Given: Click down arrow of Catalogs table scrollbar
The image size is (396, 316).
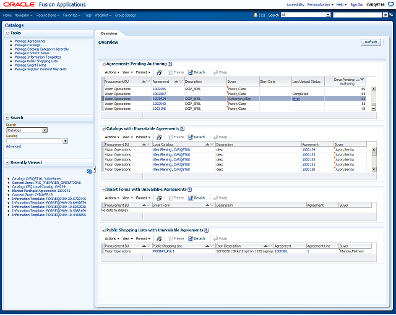Looking at the screenshot, I should point(374,170).
